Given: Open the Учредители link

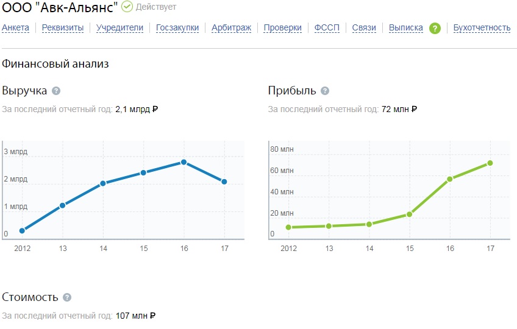Looking at the screenshot, I should [119, 27].
